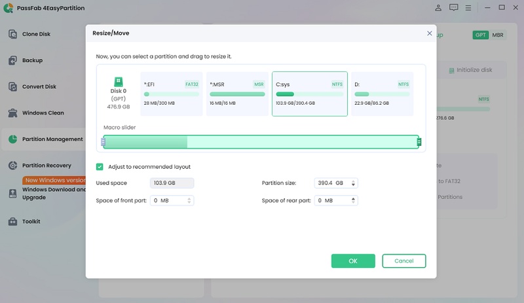Open Windows Download and Upgrade
The height and width of the screenshot is (303, 524).
pos(54,194)
